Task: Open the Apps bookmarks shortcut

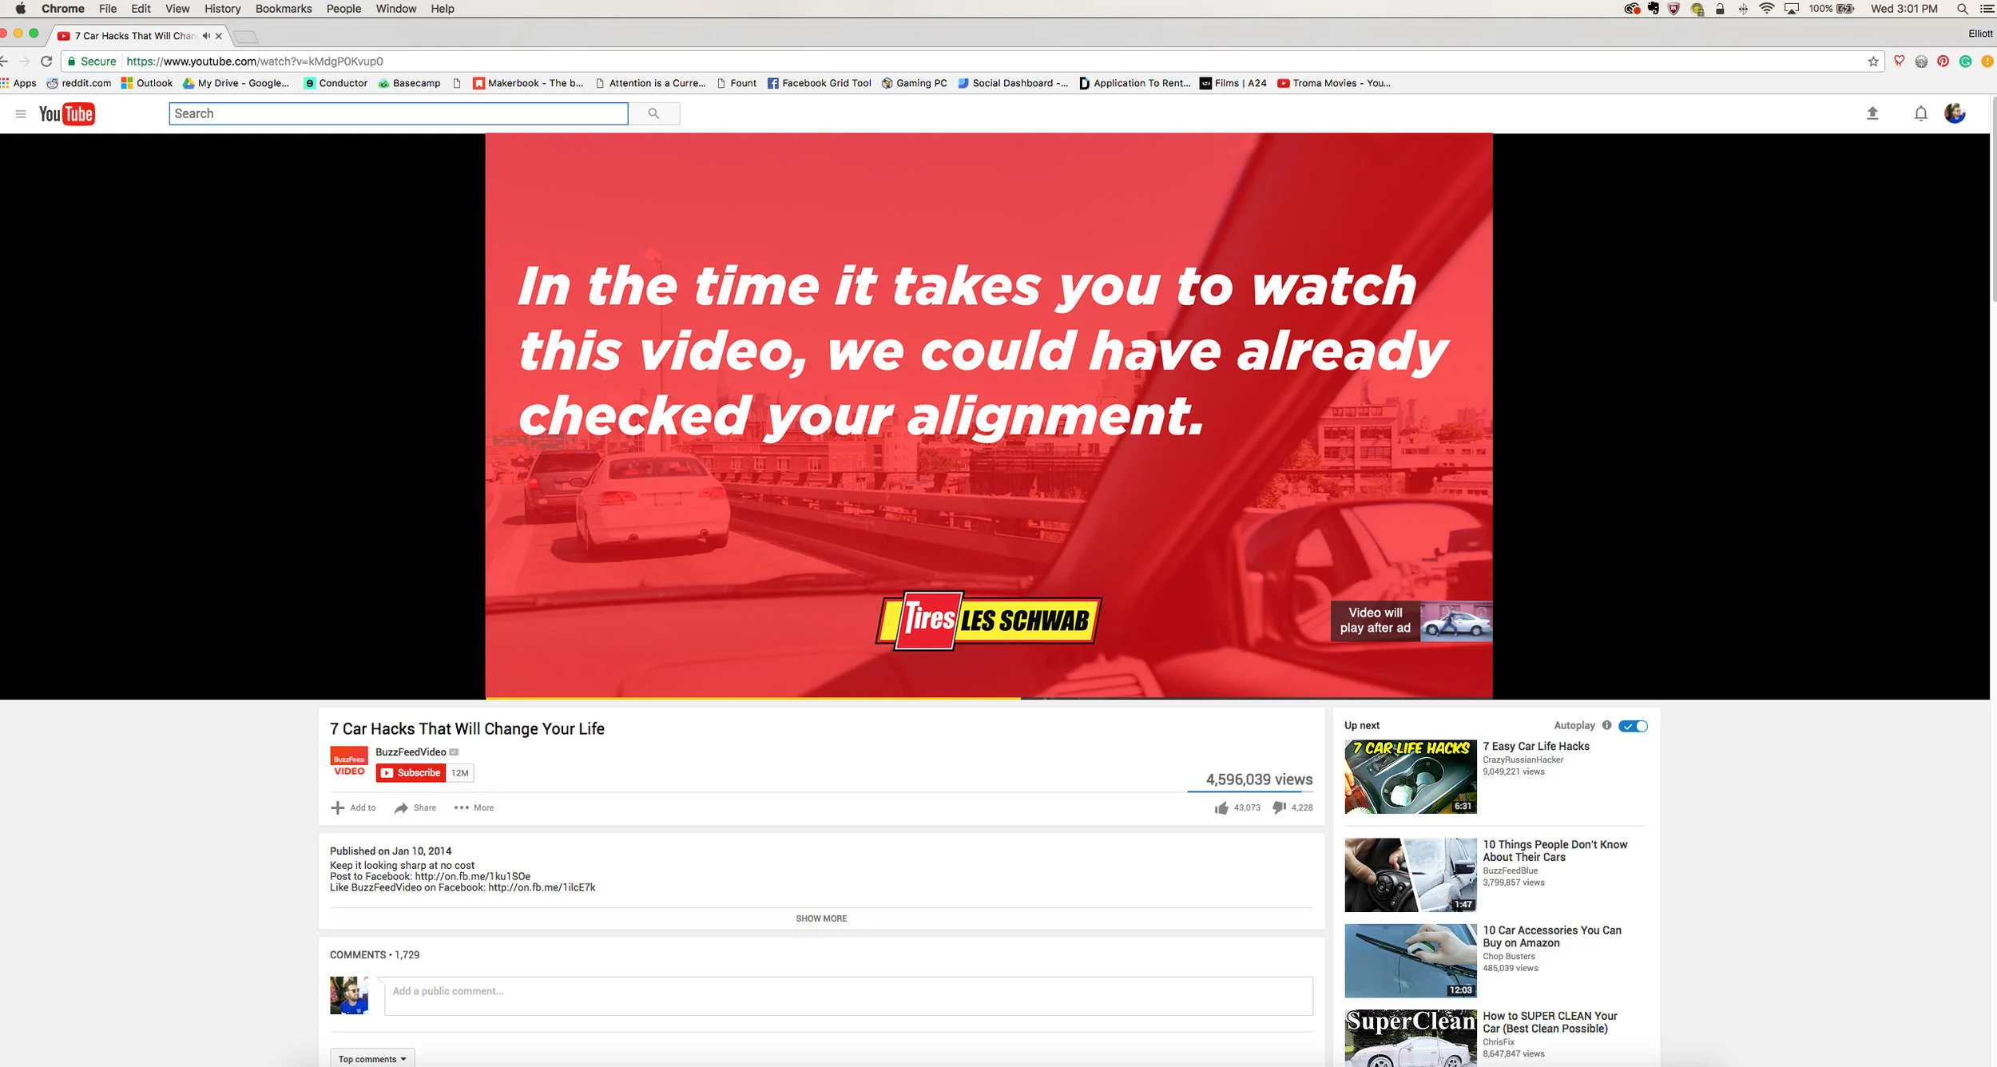Action: [18, 83]
